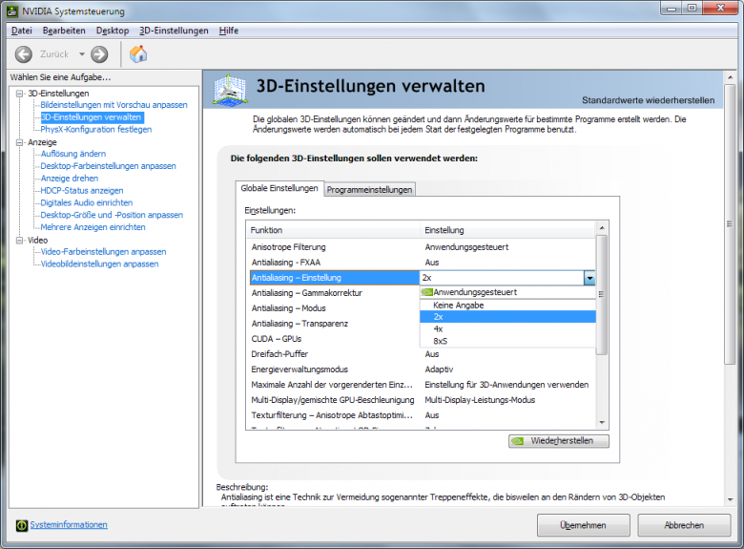Toggle the Antialiasing Einstellung dropdown arrow
This screenshot has width=744, height=549.
(x=589, y=278)
